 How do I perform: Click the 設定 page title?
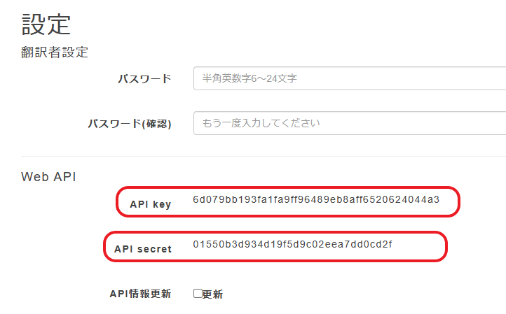coord(46,24)
